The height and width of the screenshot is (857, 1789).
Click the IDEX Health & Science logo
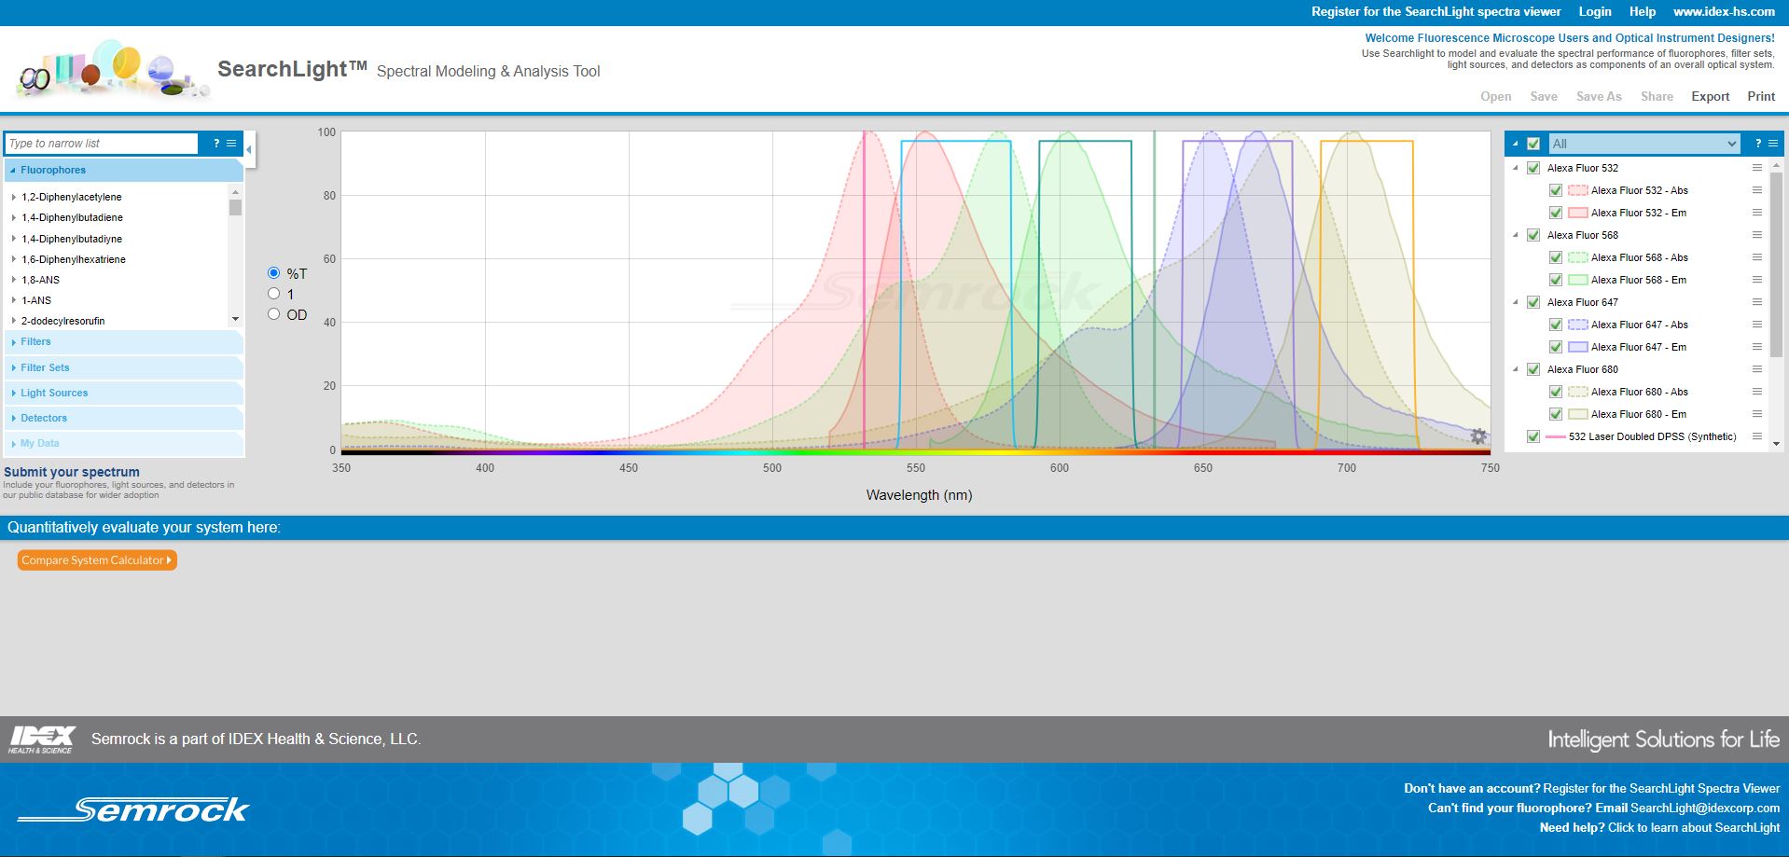[x=42, y=740]
